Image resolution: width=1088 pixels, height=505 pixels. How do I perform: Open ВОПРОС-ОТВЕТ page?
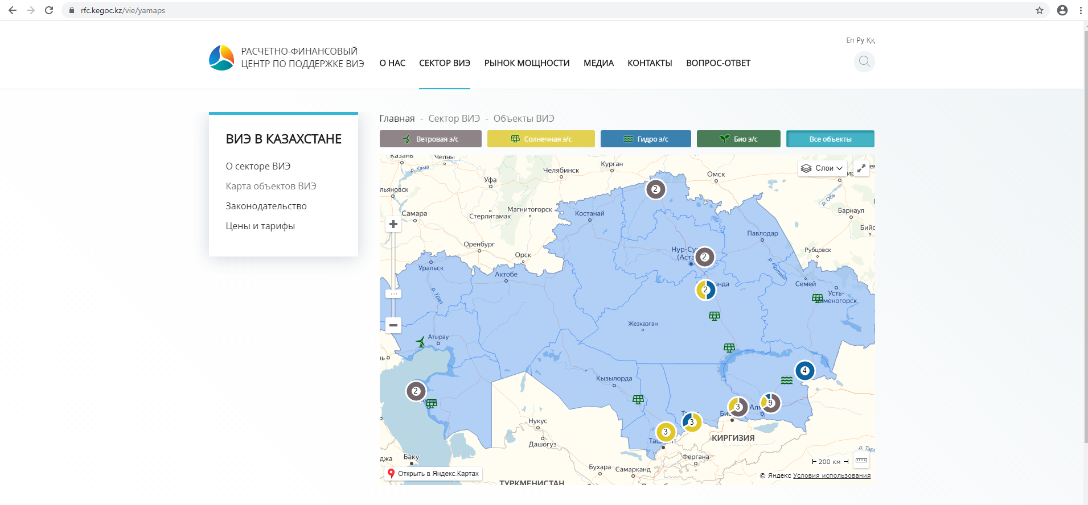point(718,63)
